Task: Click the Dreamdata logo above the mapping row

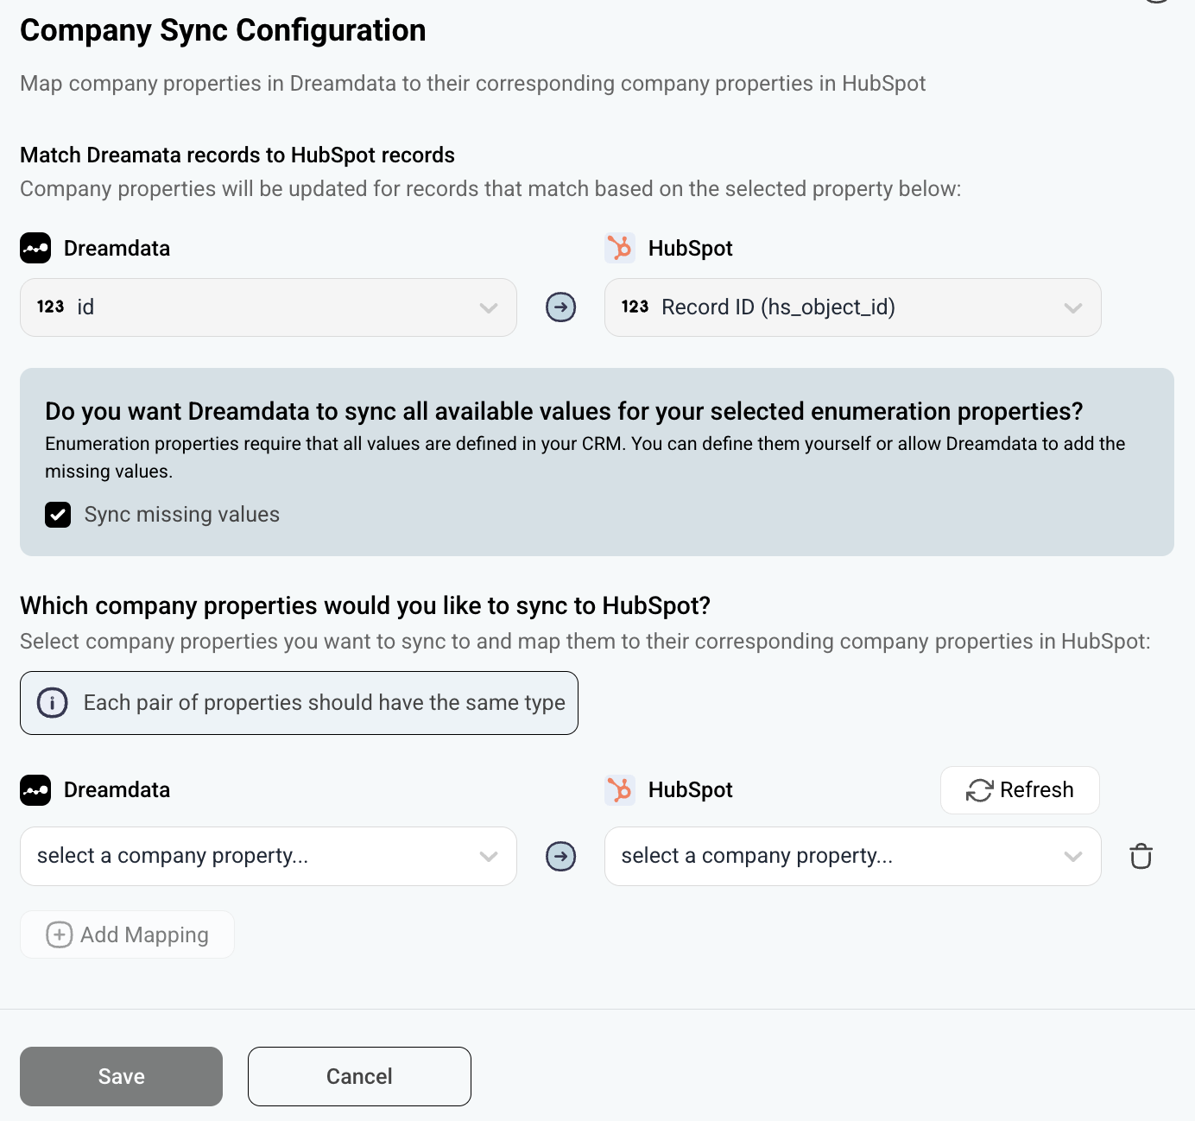Action: point(35,790)
